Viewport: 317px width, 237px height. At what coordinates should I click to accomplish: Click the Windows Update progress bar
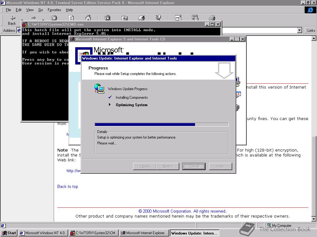pyautogui.click(x=162, y=125)
